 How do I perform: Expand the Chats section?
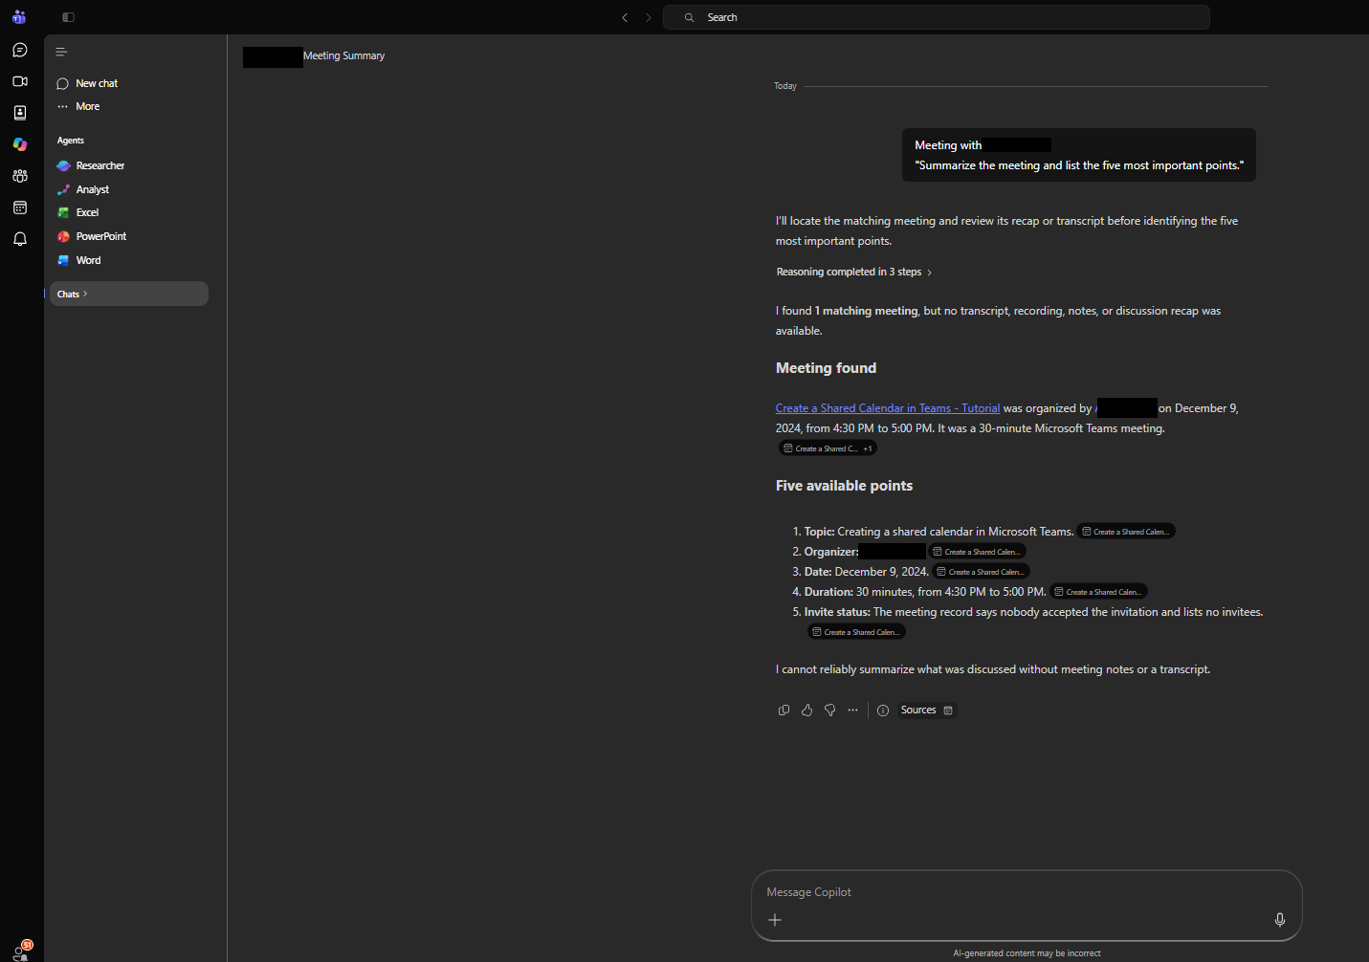pos(128,294)
